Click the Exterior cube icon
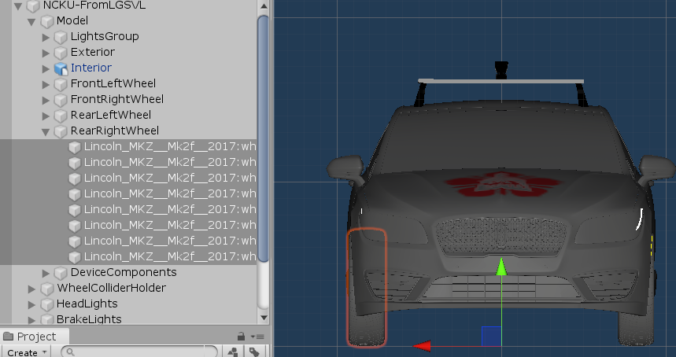Image resolution: width=676 pixels, height=357 pixels. tap(61, 53)
